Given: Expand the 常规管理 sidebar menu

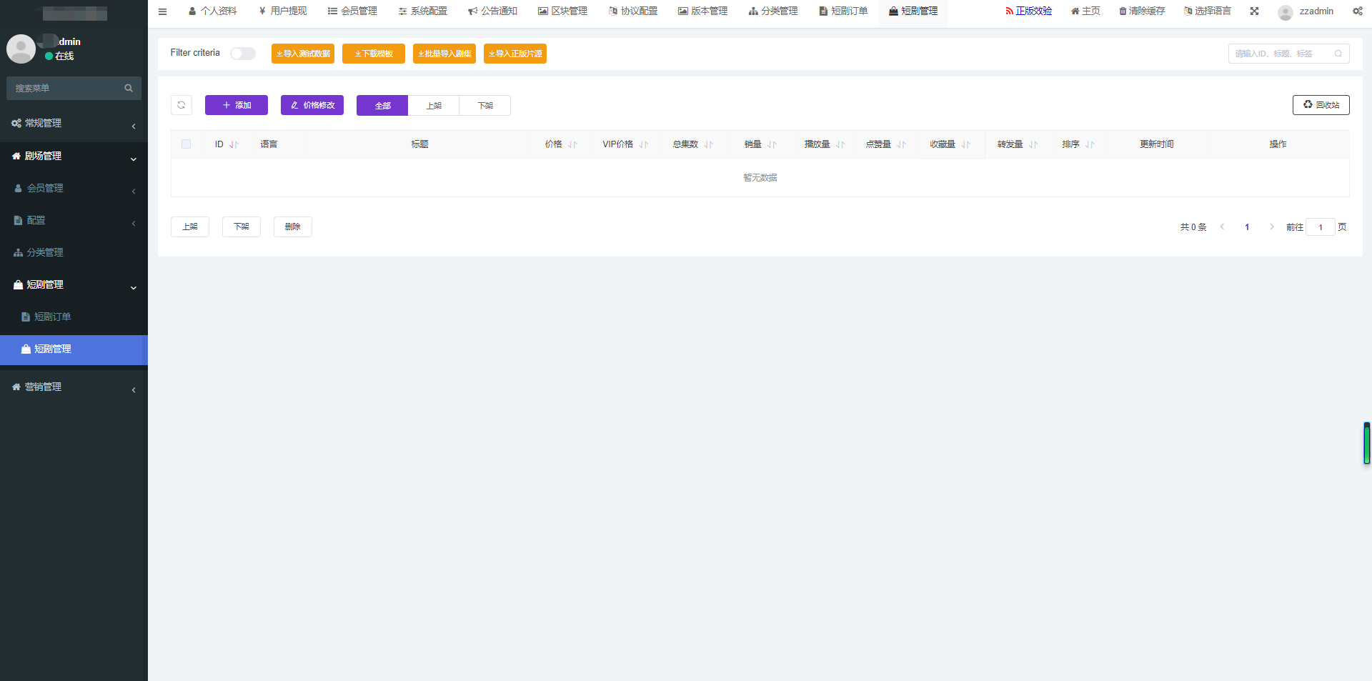Looking at the screenshot, I should click(x=74, y=124).
